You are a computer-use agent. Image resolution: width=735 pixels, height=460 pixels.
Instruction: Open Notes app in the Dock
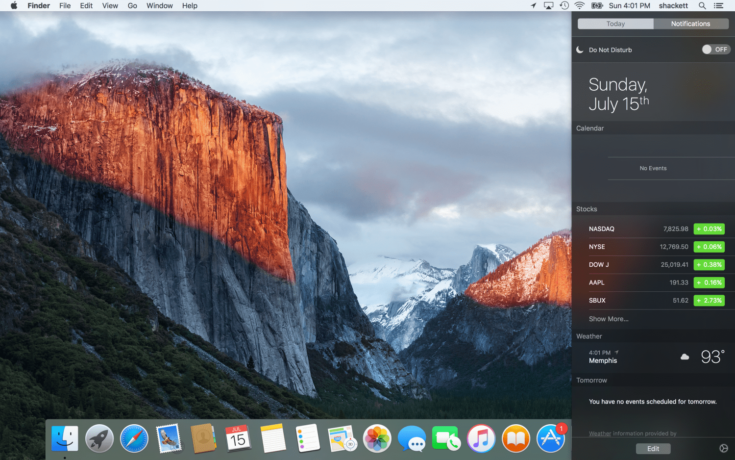tap(273, 438)
